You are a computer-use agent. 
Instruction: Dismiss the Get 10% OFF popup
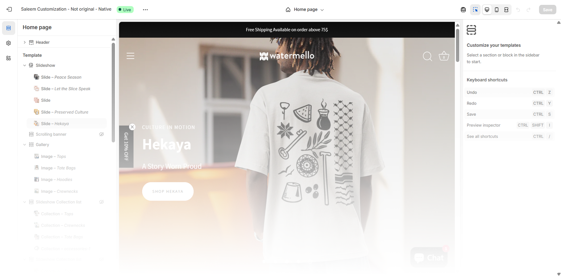[132, 127]
